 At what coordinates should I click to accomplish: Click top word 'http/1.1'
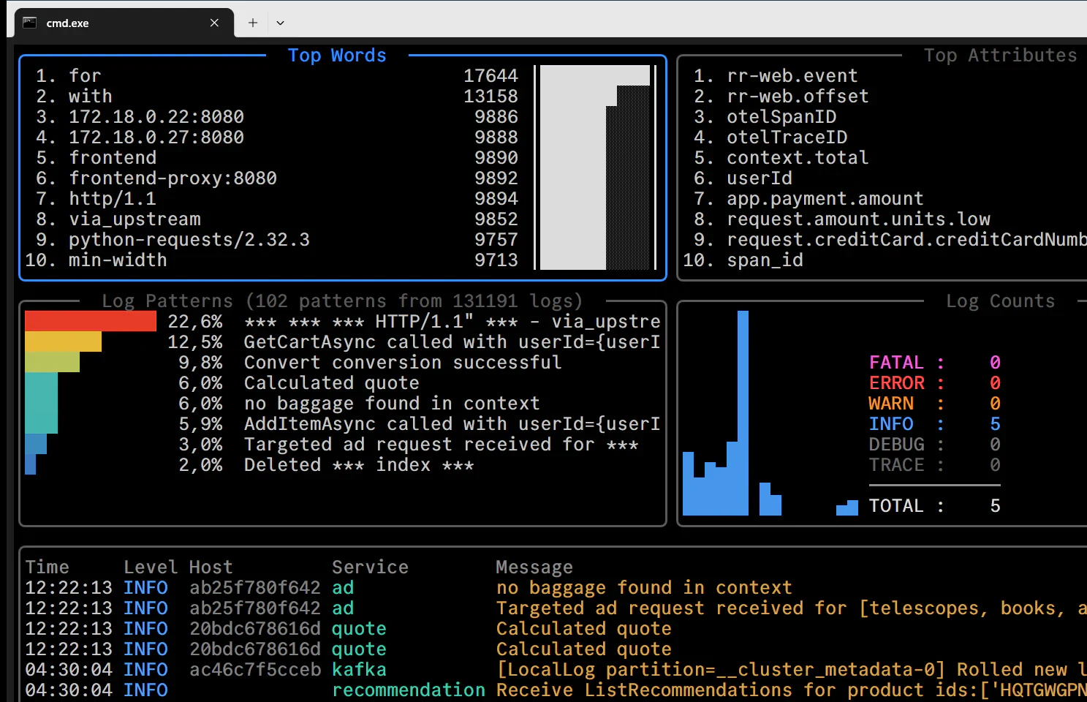point(113,199)
